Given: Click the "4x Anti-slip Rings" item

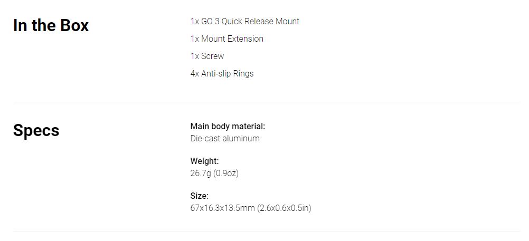Looking at the screenshot, I should tap(222, 73).
